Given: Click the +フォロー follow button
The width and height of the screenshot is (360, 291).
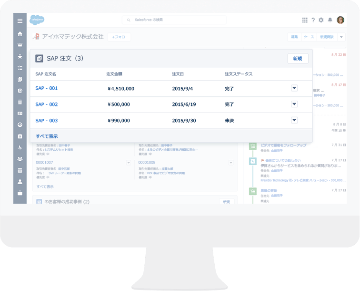Looking at the screenshot, I should 120,37.
